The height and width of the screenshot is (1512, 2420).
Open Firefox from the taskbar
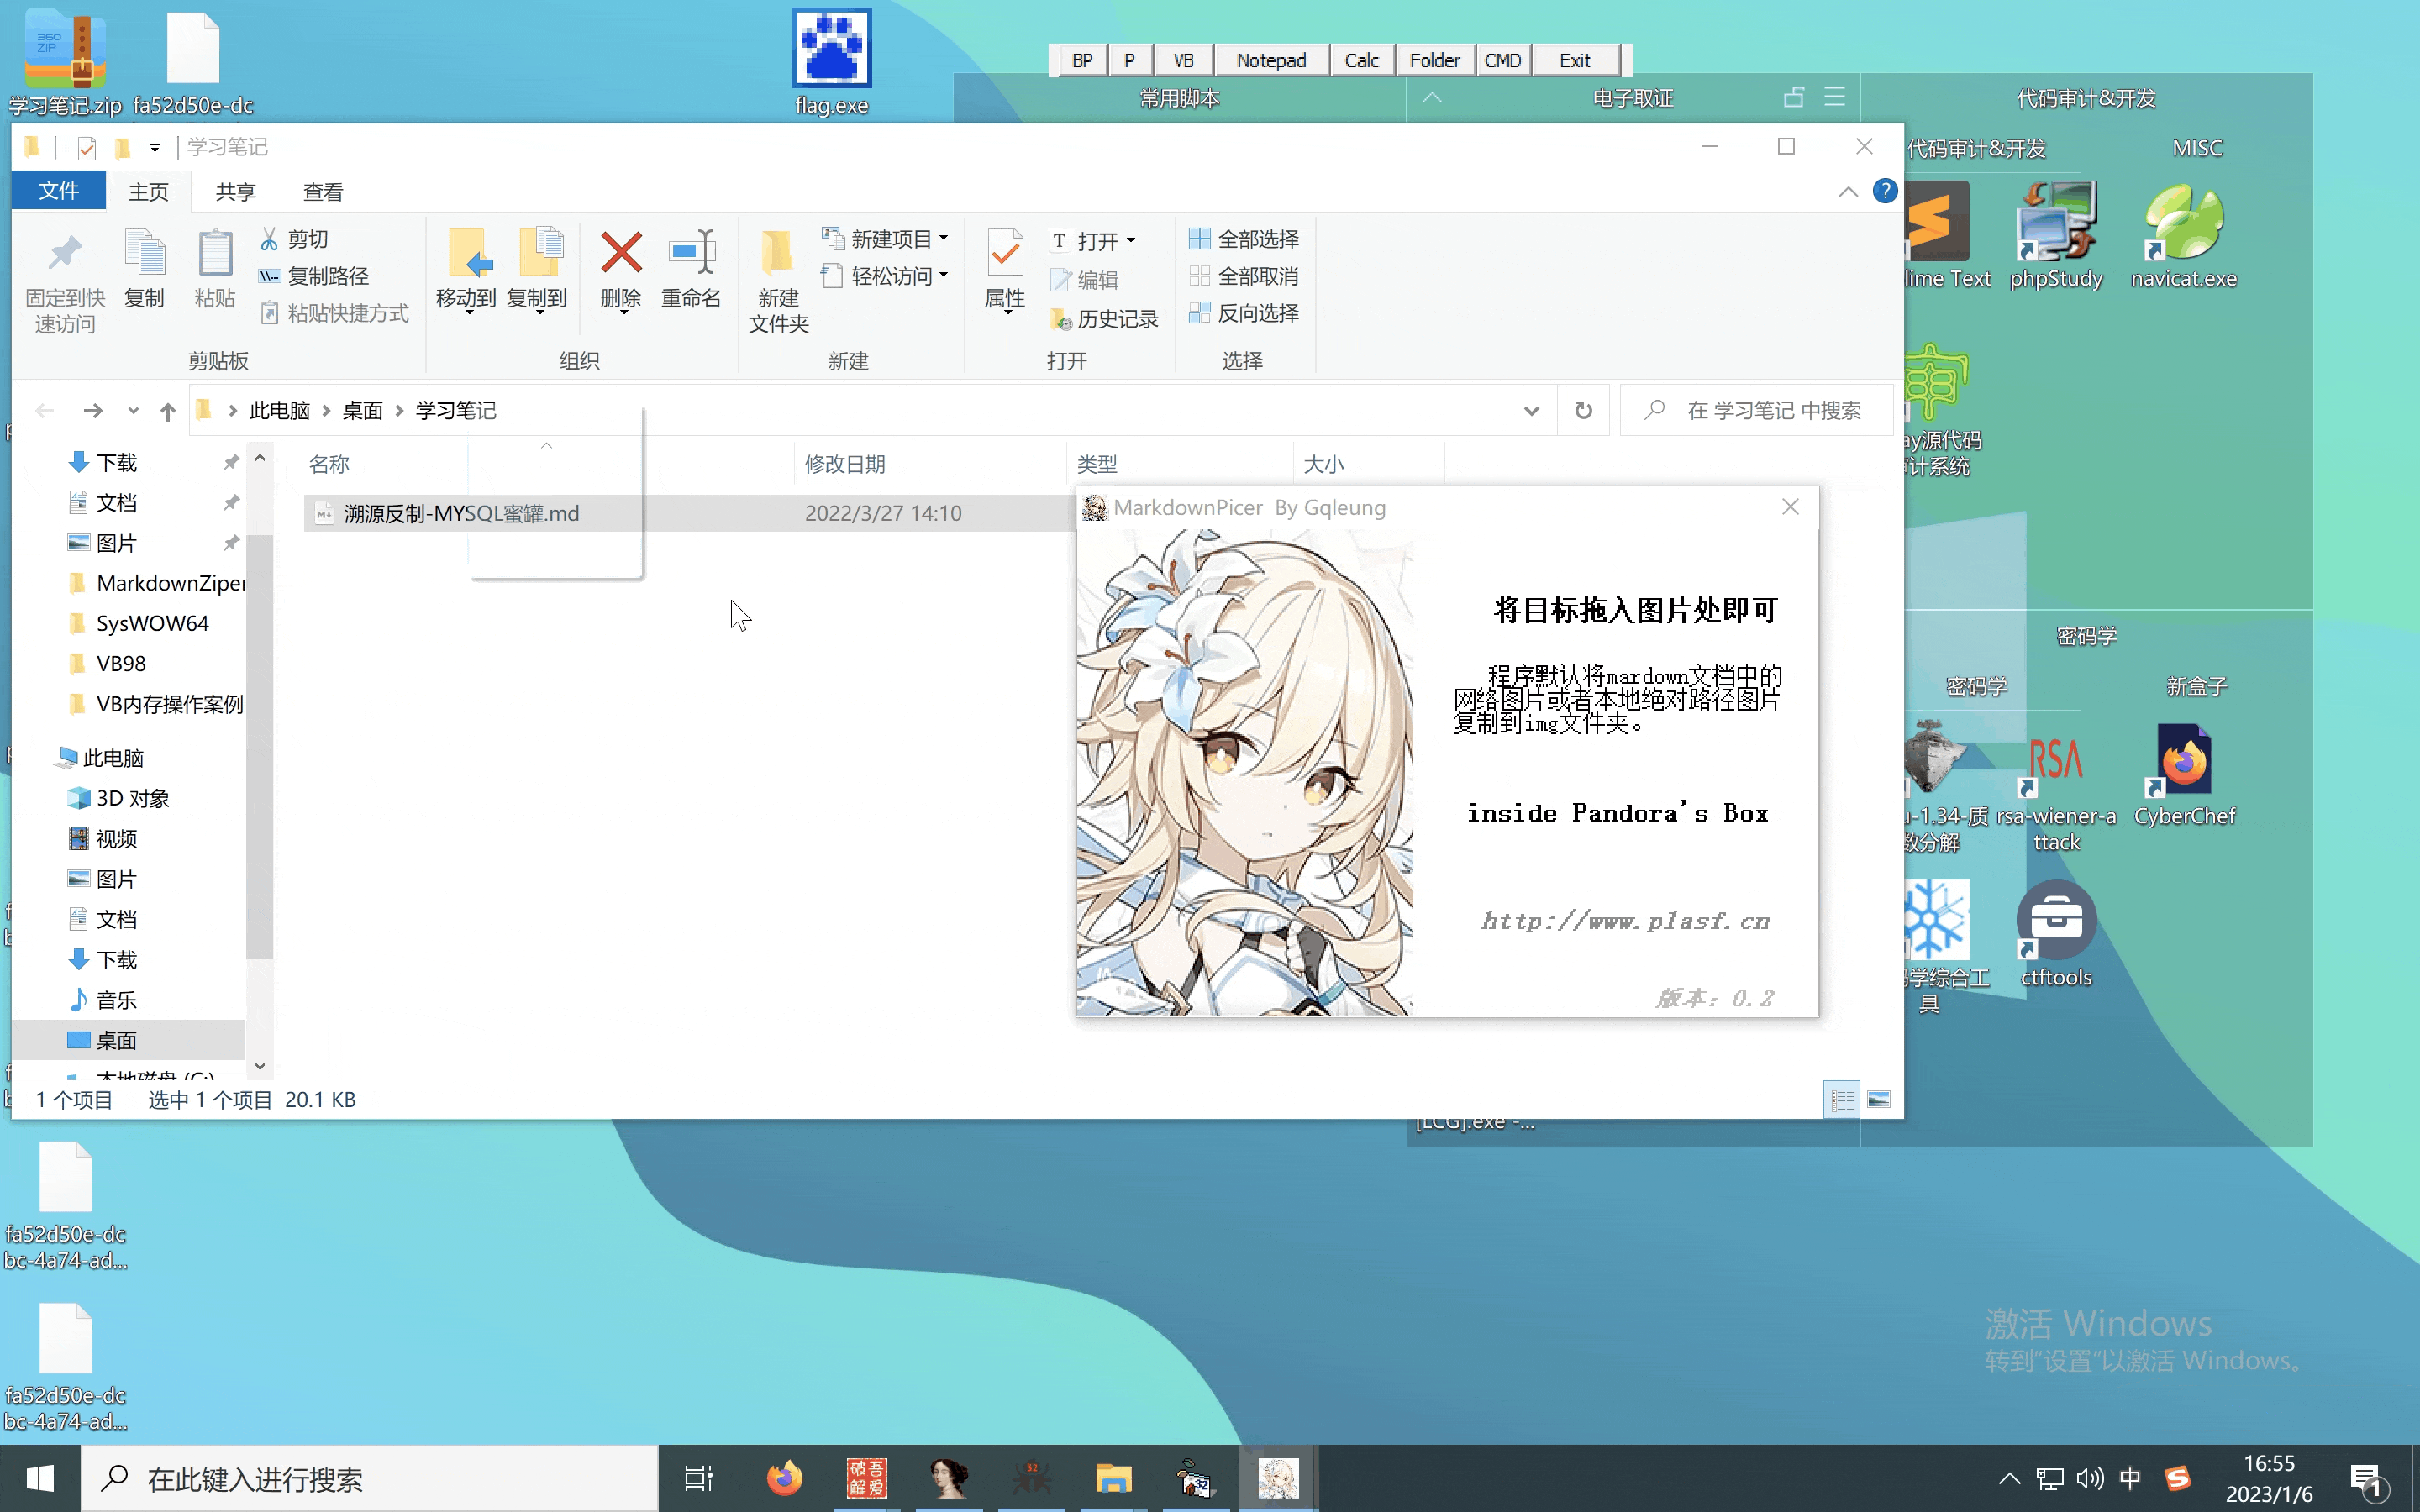pos(784,1478)
